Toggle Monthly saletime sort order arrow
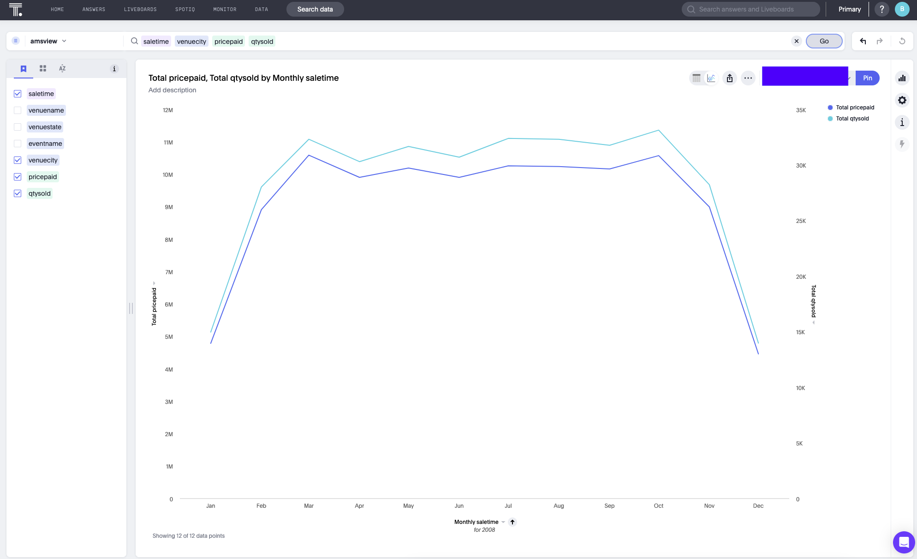 coord(512,522)
